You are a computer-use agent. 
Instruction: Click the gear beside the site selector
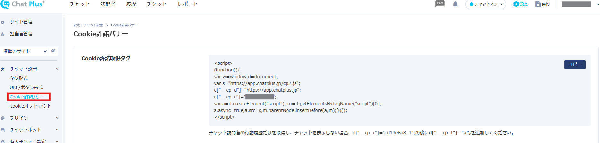pos(53,51)
